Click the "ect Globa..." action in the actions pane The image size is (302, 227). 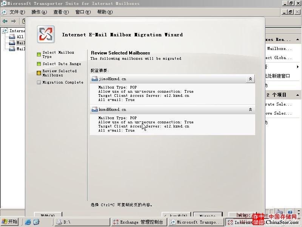click(279, 58)
